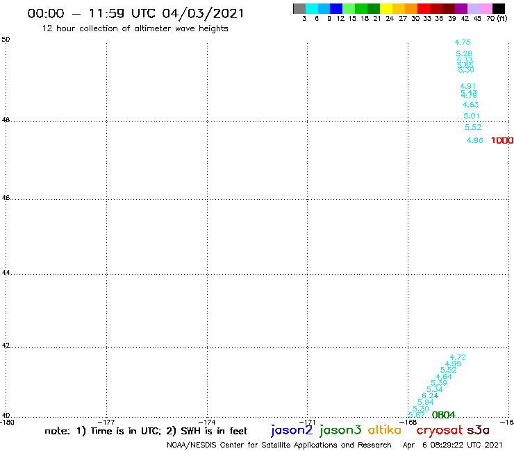Screen dimensions: 514x451
Task: Click the altika satellite legend label
Action: tap(385, 429)
